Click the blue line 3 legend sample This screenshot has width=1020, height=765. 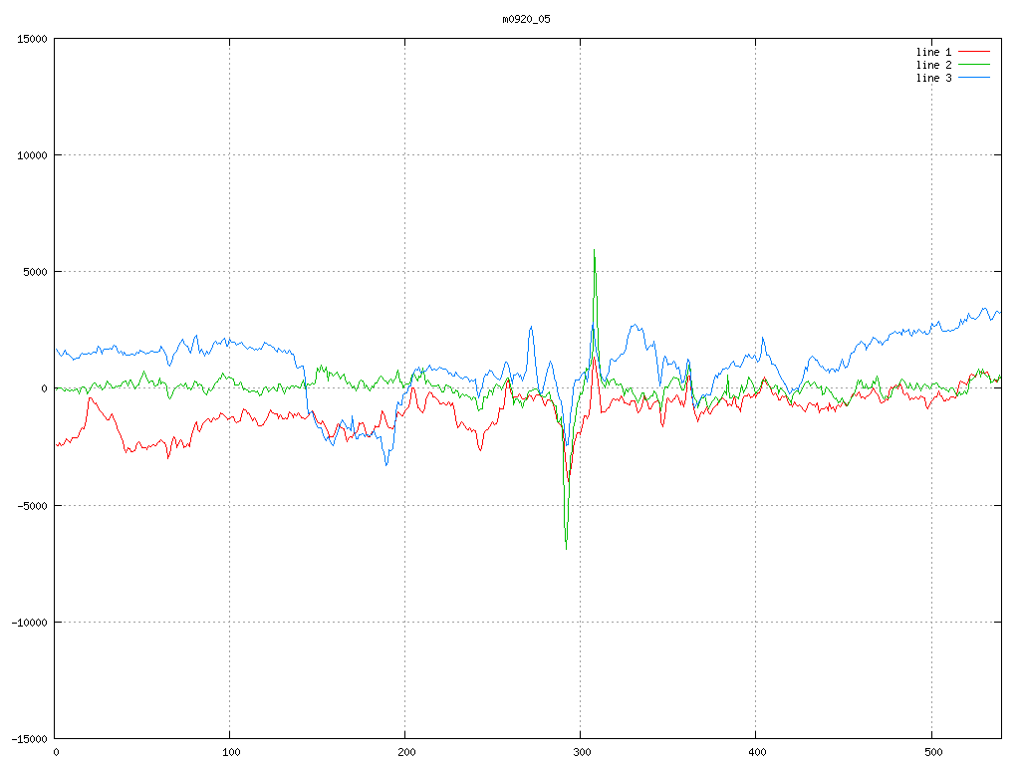[974, 78]
